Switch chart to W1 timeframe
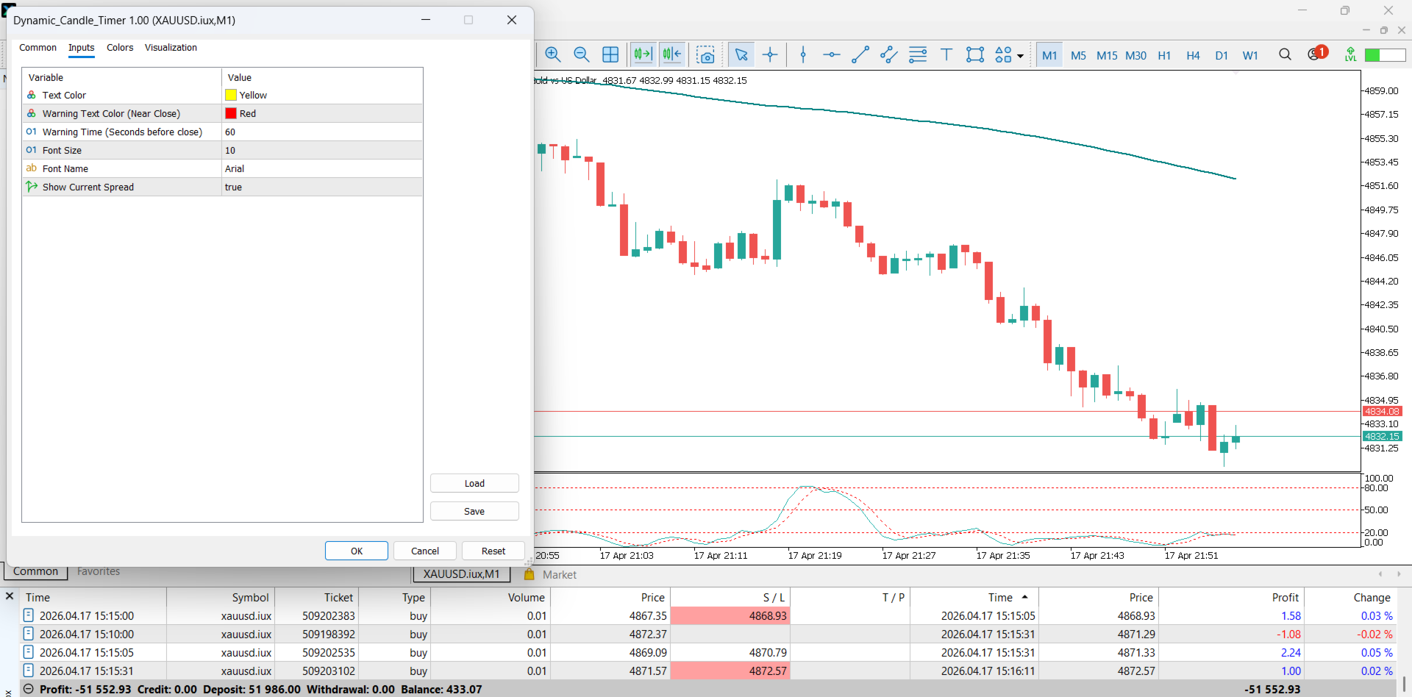Image resolution: width=1412 pixels, height=697 pixels. click(x=1250, y=55)
